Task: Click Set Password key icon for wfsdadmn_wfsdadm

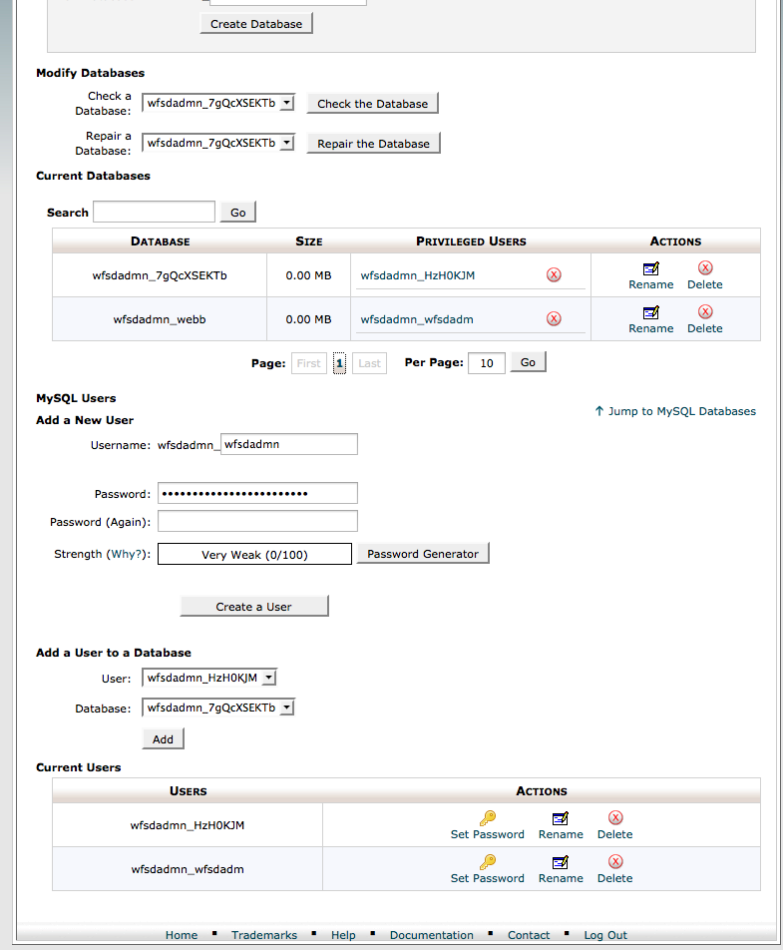Action: pyautogui.click(x=487, y=862)
